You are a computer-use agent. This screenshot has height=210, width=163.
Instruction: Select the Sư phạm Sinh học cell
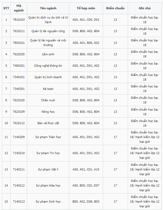48,202
